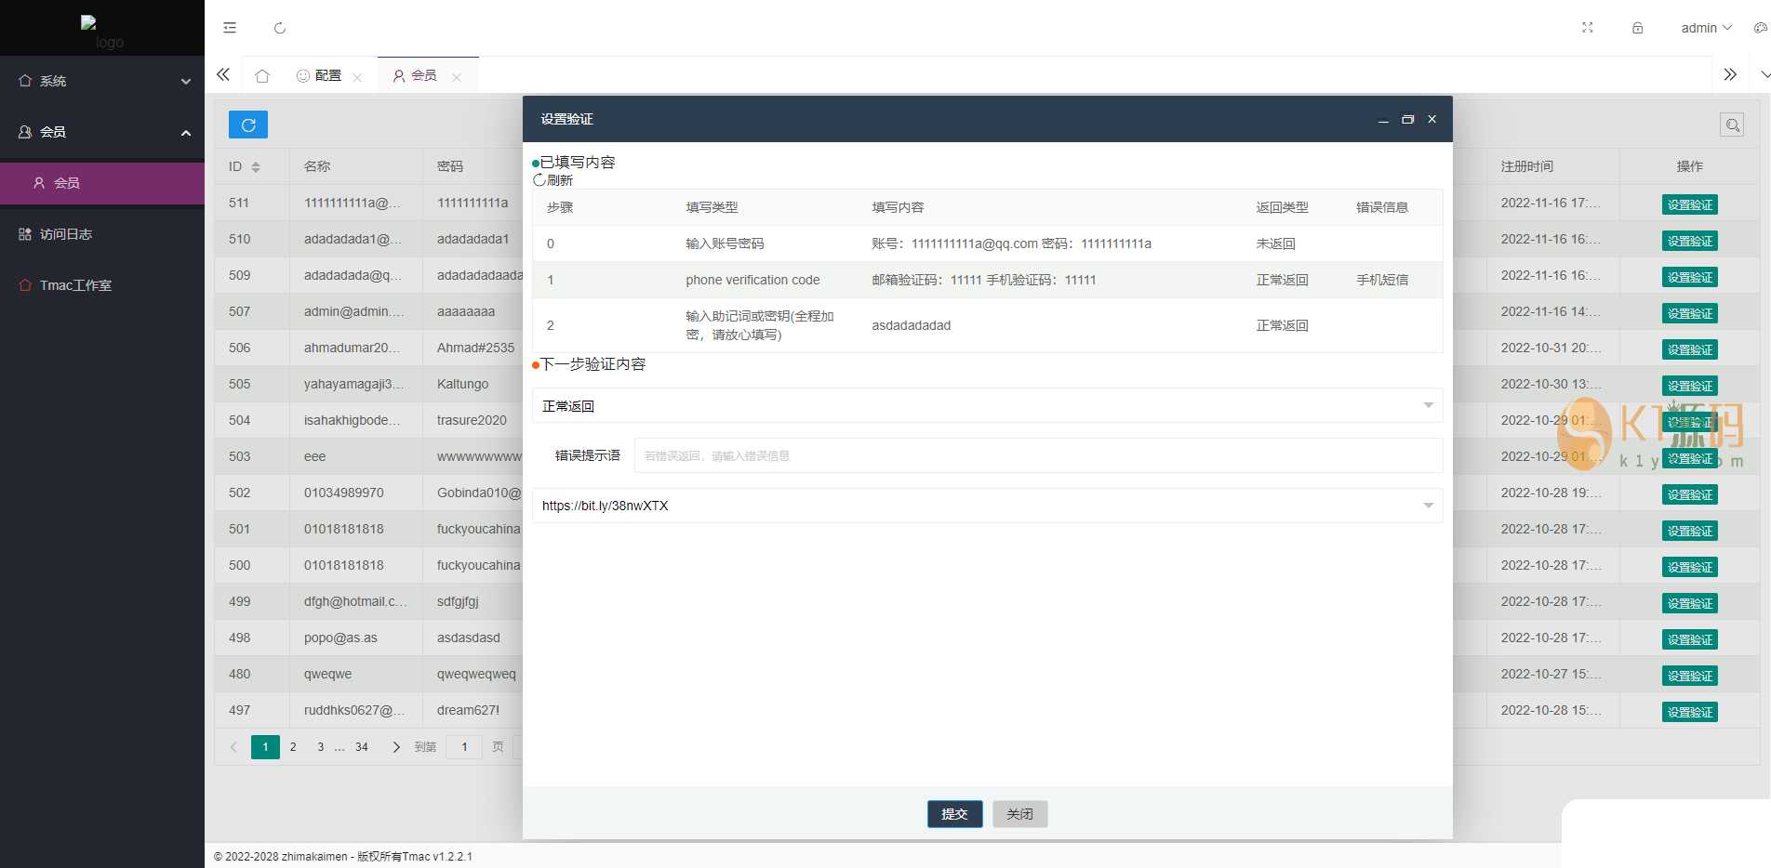Open the admin user dropdown
1771x868 pixels.
(1706, 28)
